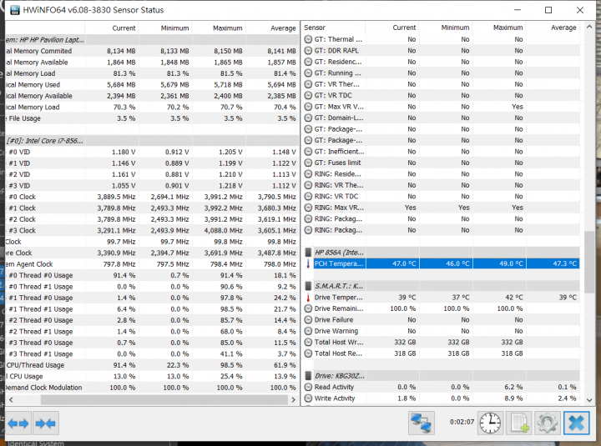Click the PCH Temperature thermometer icon
The image size is (601, 446).
(x=308, y=263)
